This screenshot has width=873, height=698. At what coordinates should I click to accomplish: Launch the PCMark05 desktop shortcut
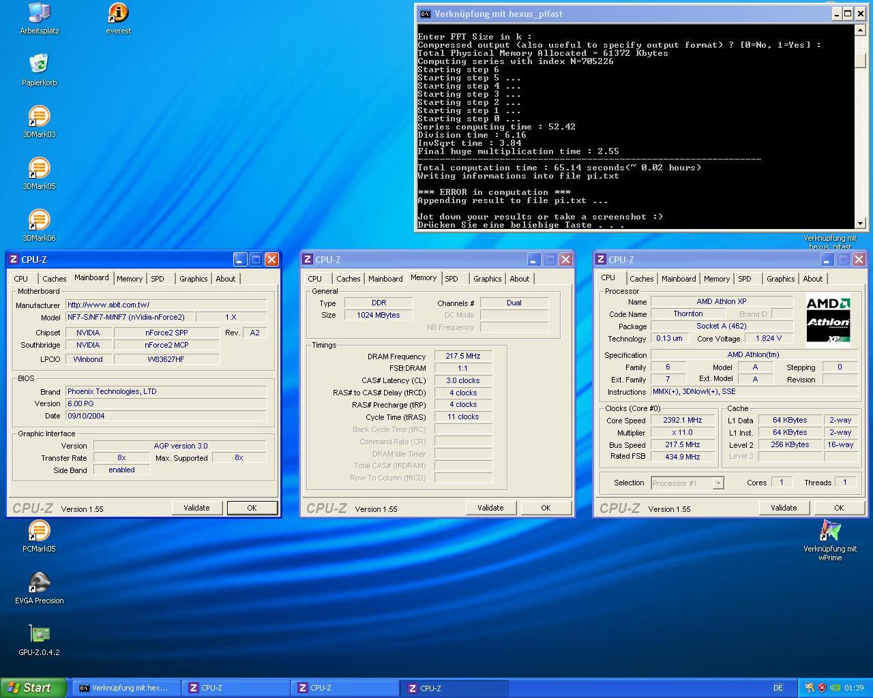click(x=39, y=536)
